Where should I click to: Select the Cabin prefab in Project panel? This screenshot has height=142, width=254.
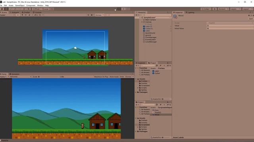(x=156, y=71)
